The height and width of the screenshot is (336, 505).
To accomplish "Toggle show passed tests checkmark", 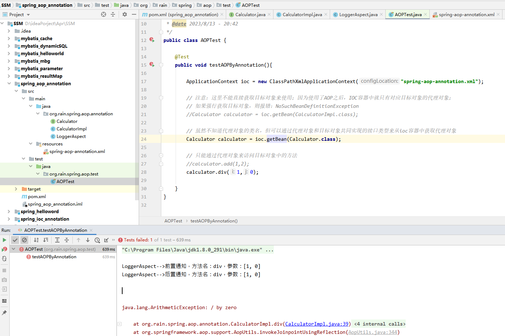I will coord(15,240).
